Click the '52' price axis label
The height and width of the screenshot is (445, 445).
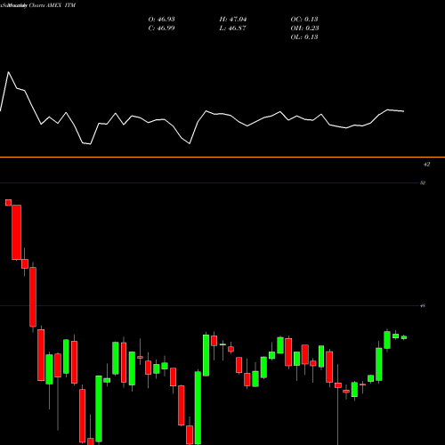pos(423,183)
